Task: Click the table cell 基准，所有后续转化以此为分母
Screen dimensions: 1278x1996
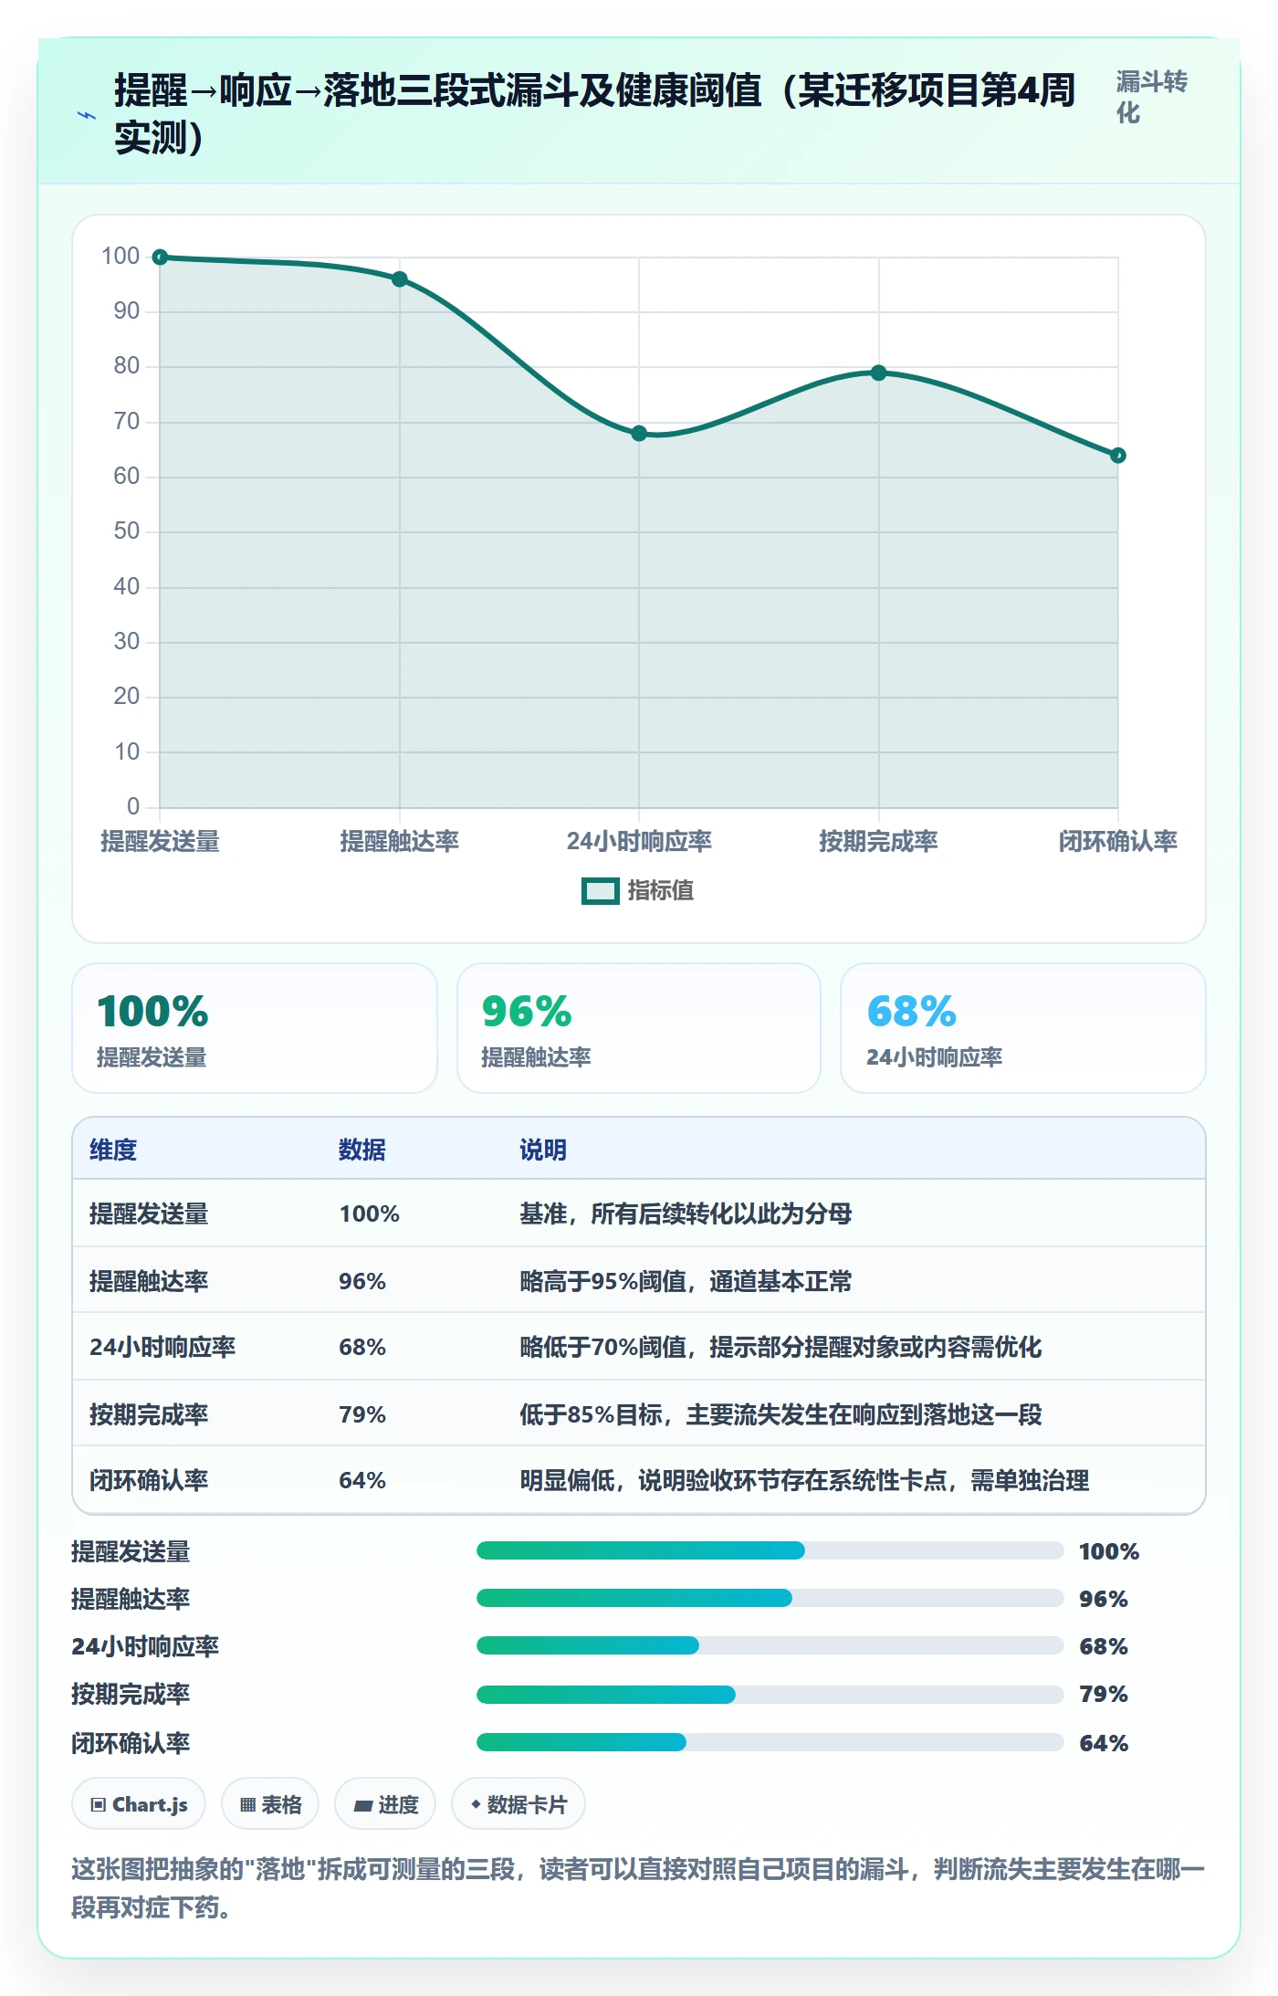Action: (x=686, y=1213)
